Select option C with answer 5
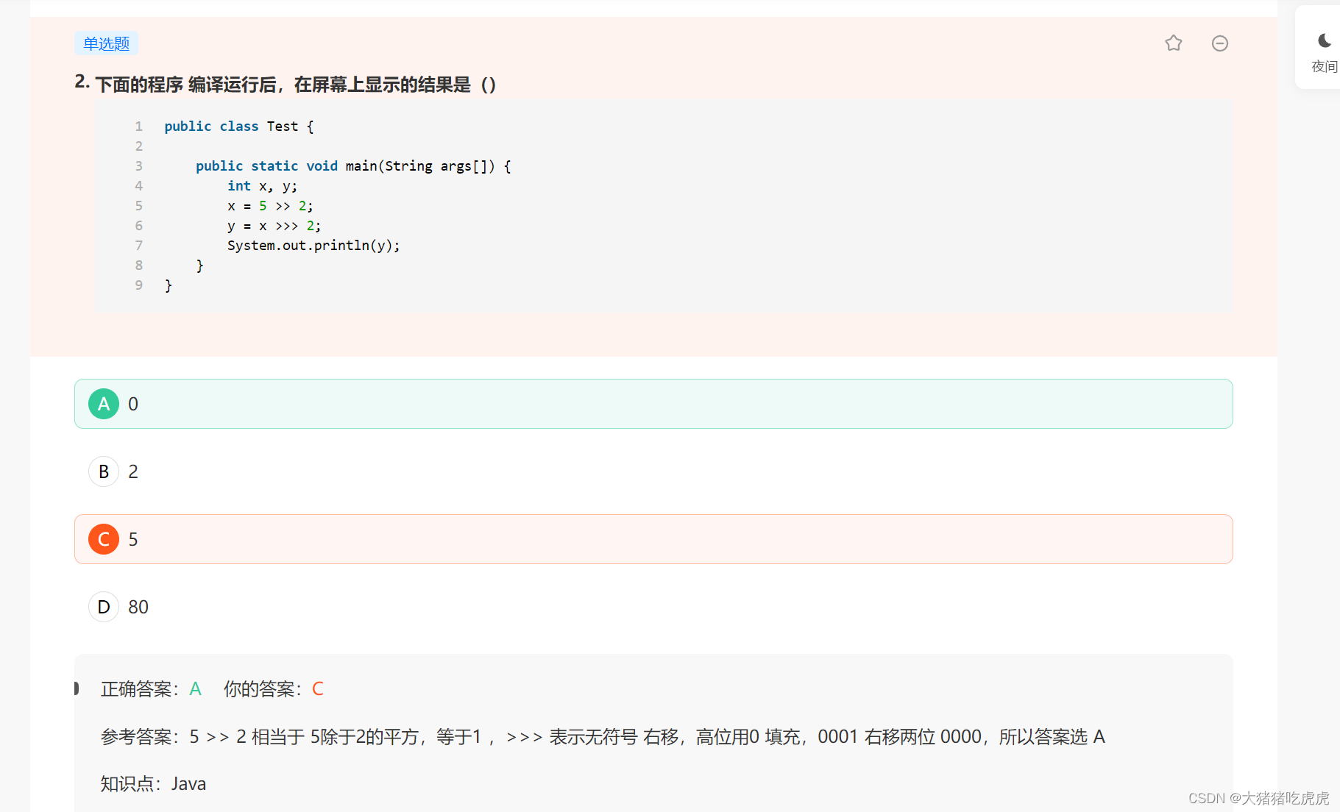This screenshot has width=1340, height=812. coord(653,539)
